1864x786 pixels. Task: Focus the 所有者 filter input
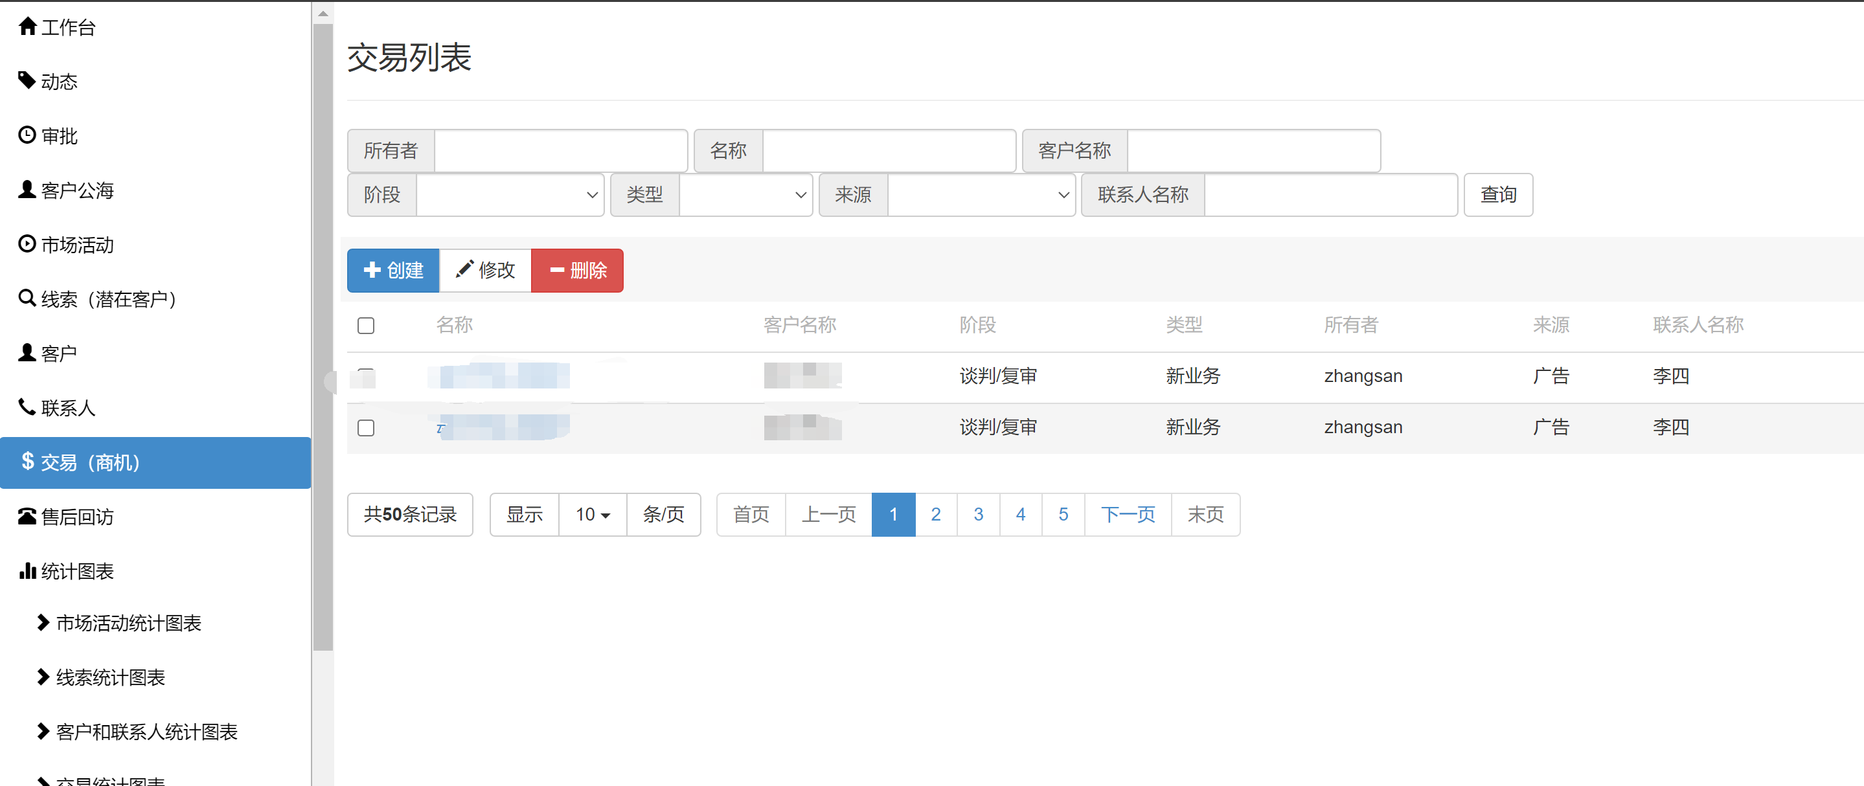tap(561, 150)
